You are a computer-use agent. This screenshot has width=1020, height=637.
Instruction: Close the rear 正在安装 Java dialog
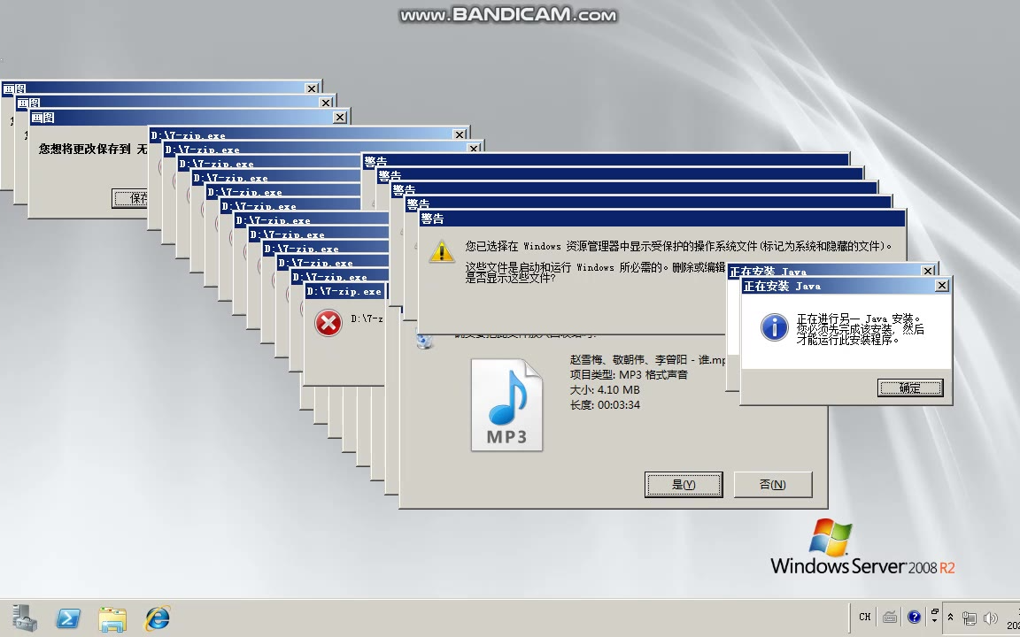[x=928, y=271]
